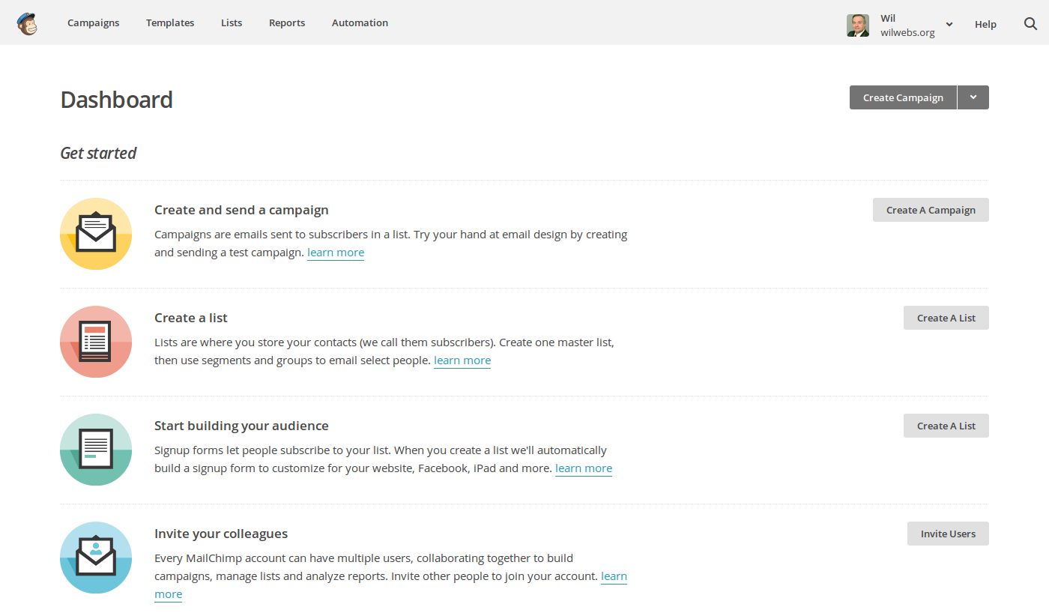This screenshot has width=1049, height=613.
Task: Click the Get started heading
Action: coord(98,153)
